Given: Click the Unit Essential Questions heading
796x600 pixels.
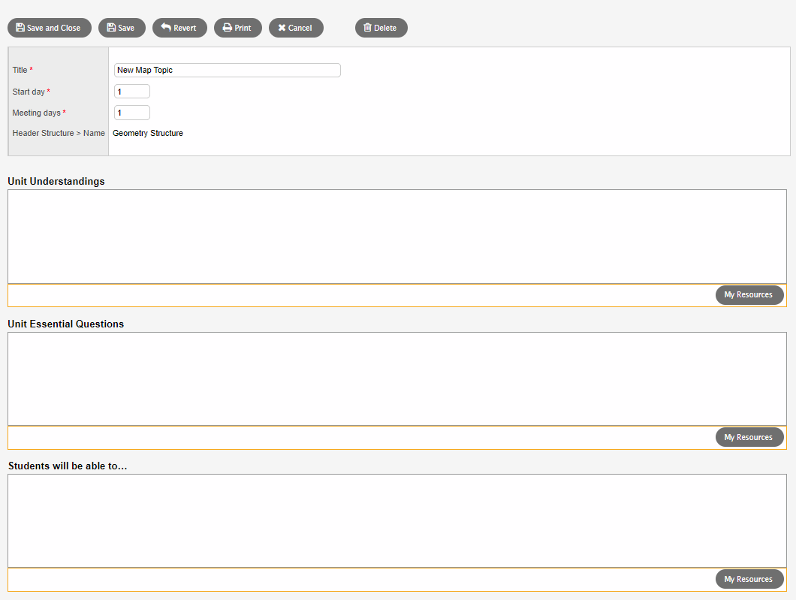Looking at the screenshot, I should pyautogui.click(x=66, y=324).
